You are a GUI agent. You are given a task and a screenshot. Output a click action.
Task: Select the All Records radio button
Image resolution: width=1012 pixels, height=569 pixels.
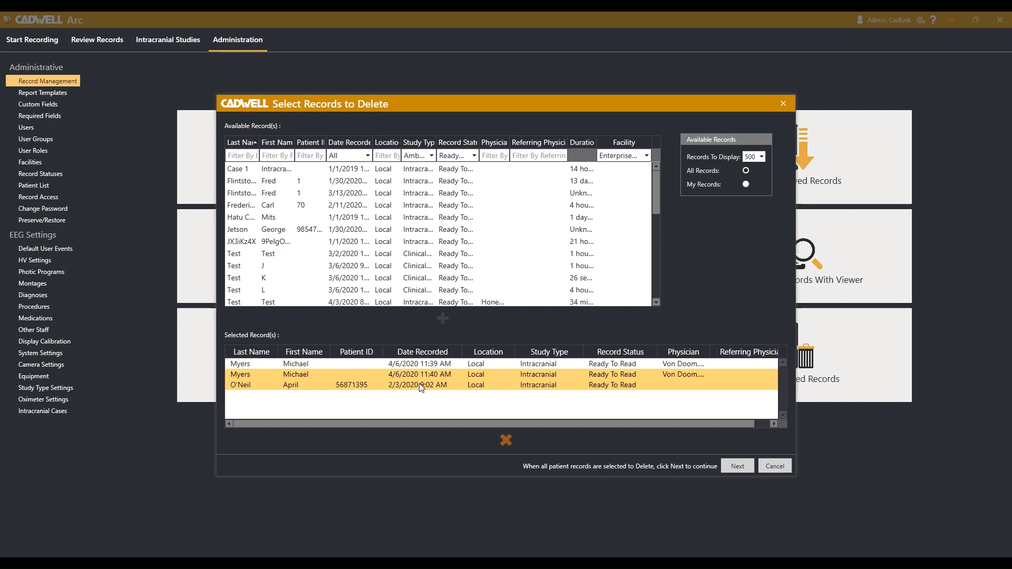745,171
